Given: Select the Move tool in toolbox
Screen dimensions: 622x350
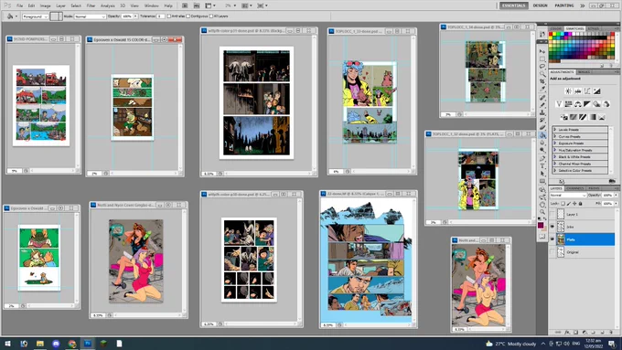Looking at the screenshot, I should 542,51.
